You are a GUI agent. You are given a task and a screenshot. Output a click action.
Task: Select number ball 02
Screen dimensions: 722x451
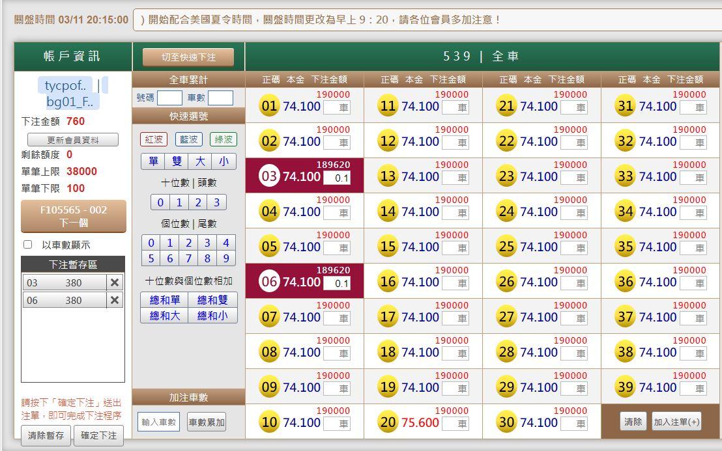[269, 141]
